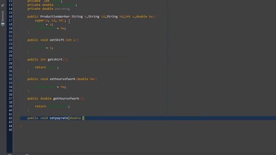Place cursor on setShift method name
Viewport: 276px width, 155px height.
[x=57, y=40]
